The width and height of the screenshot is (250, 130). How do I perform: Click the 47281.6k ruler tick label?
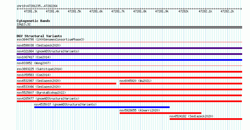click(x=96, y=11)
